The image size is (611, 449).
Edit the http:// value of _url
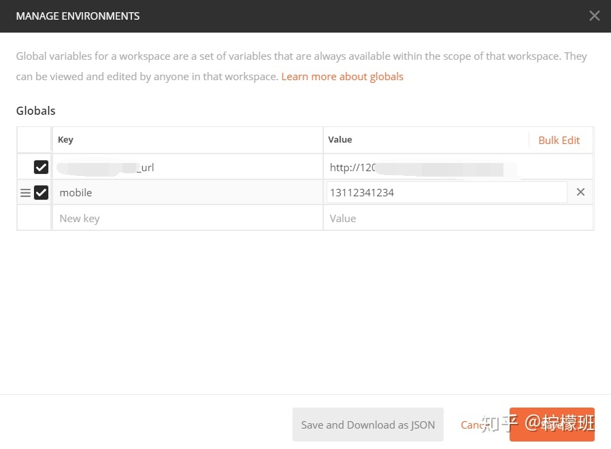pyautogui.click(x=458, y=167)
